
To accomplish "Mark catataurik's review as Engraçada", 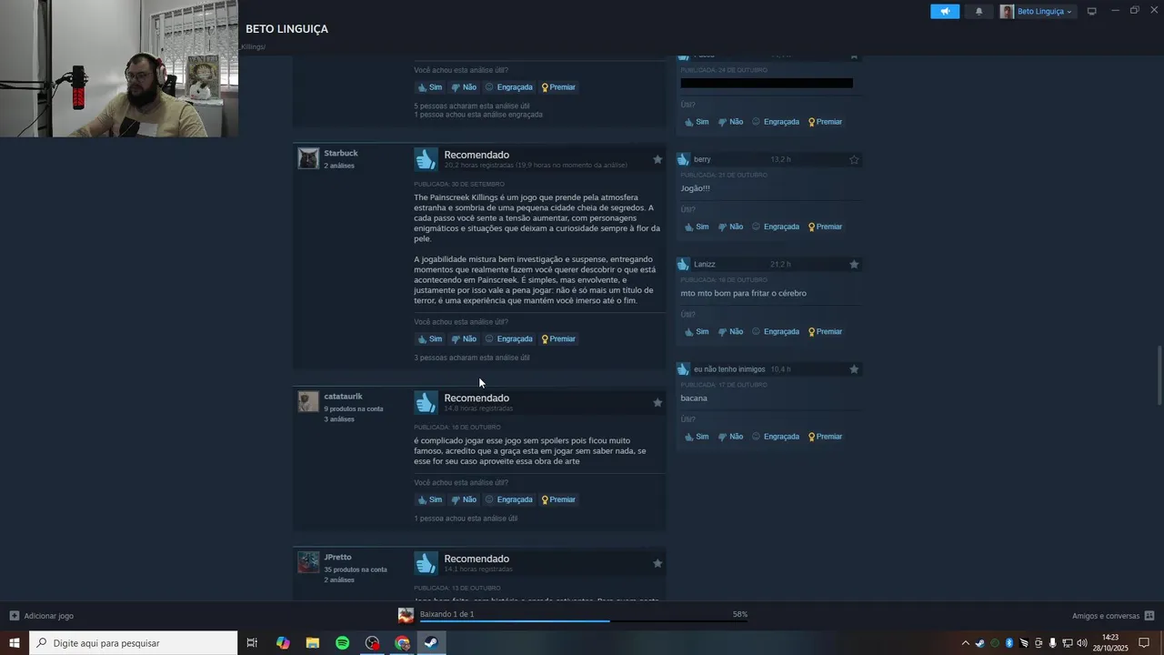I will click(x=508, y=499).
